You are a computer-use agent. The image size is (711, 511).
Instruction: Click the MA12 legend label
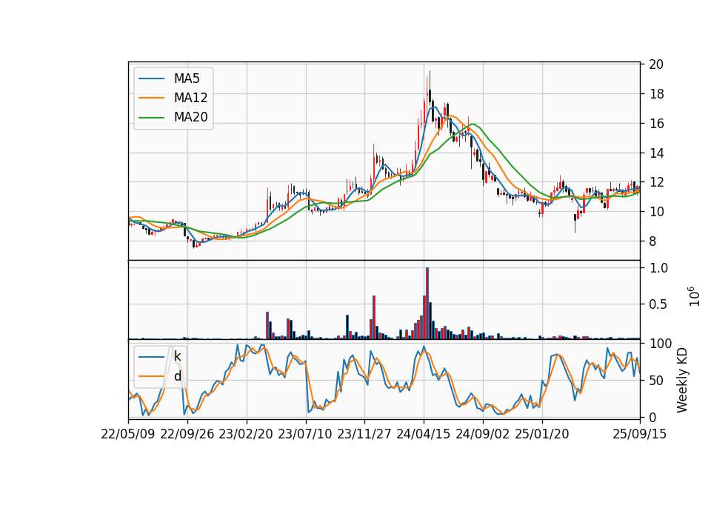point(190,98)
